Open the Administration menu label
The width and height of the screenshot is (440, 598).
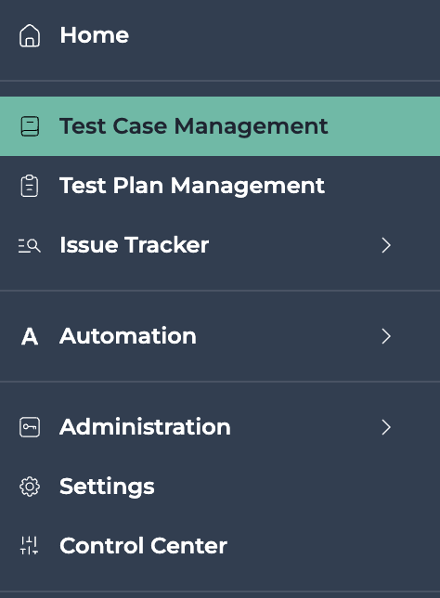click(x=145, y=427)
